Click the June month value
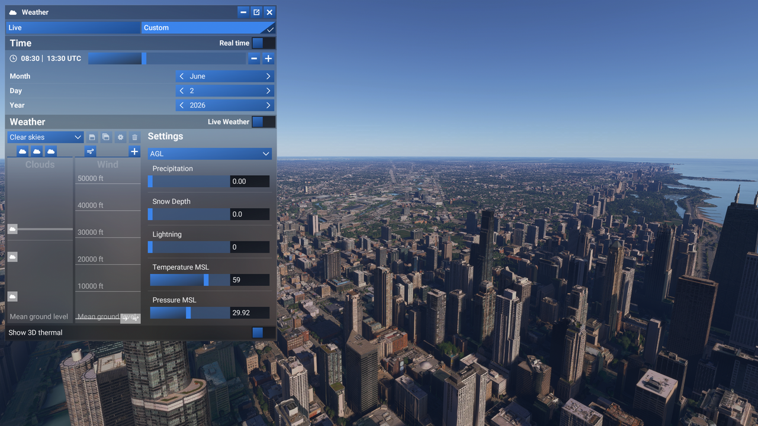This screenshot has width=758, height=426. pos(197,76)
